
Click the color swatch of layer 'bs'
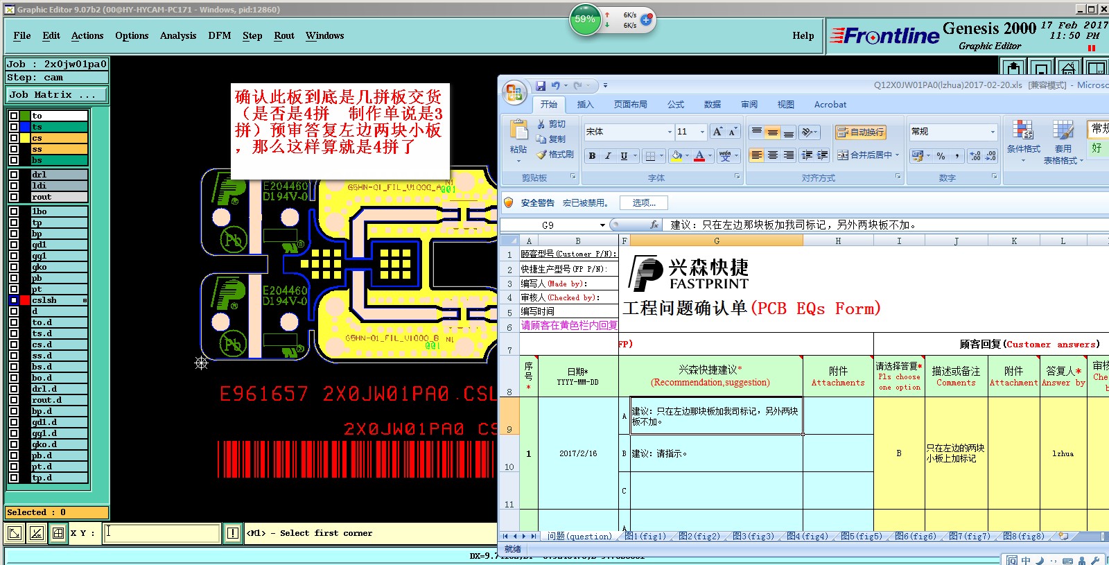pyautogui.click(x=25, y=160)
